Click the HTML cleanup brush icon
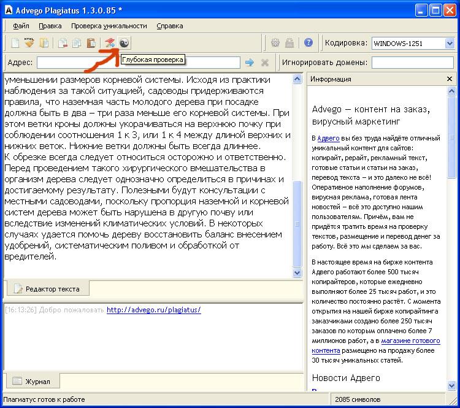The image size is (460, 408). point(29,43)
